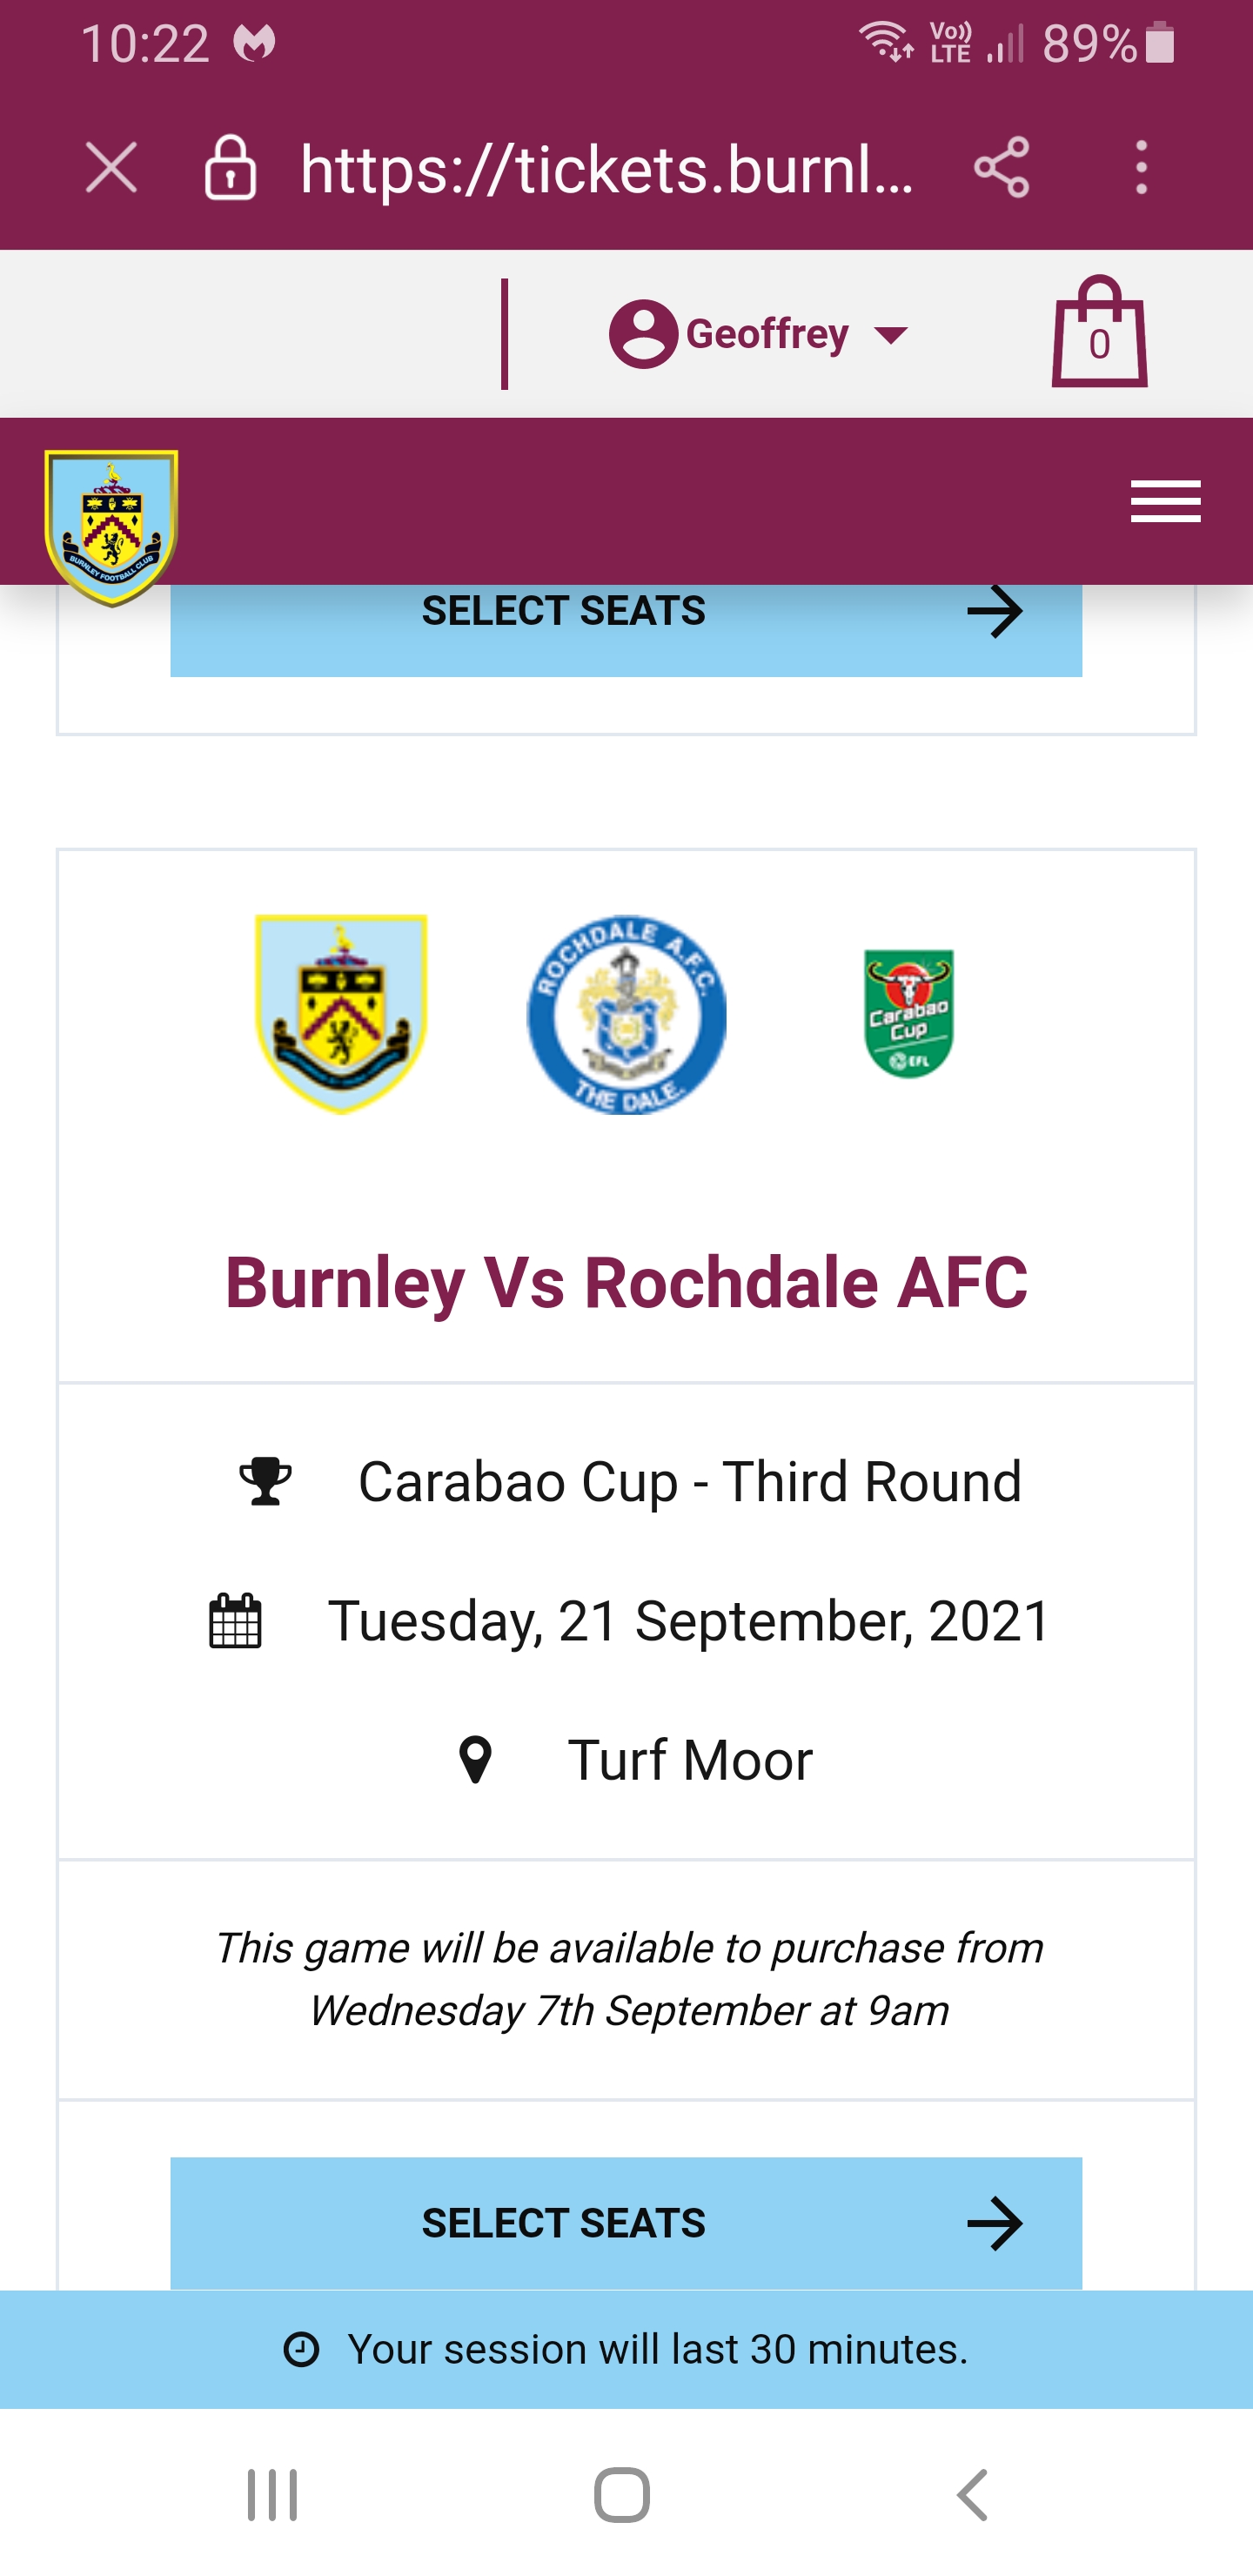Open the Burnley Vs Rochdale AFC heading

[x=626, y=1282]
